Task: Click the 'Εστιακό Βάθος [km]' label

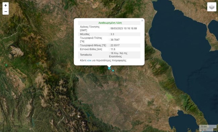Action: [91, 49]
